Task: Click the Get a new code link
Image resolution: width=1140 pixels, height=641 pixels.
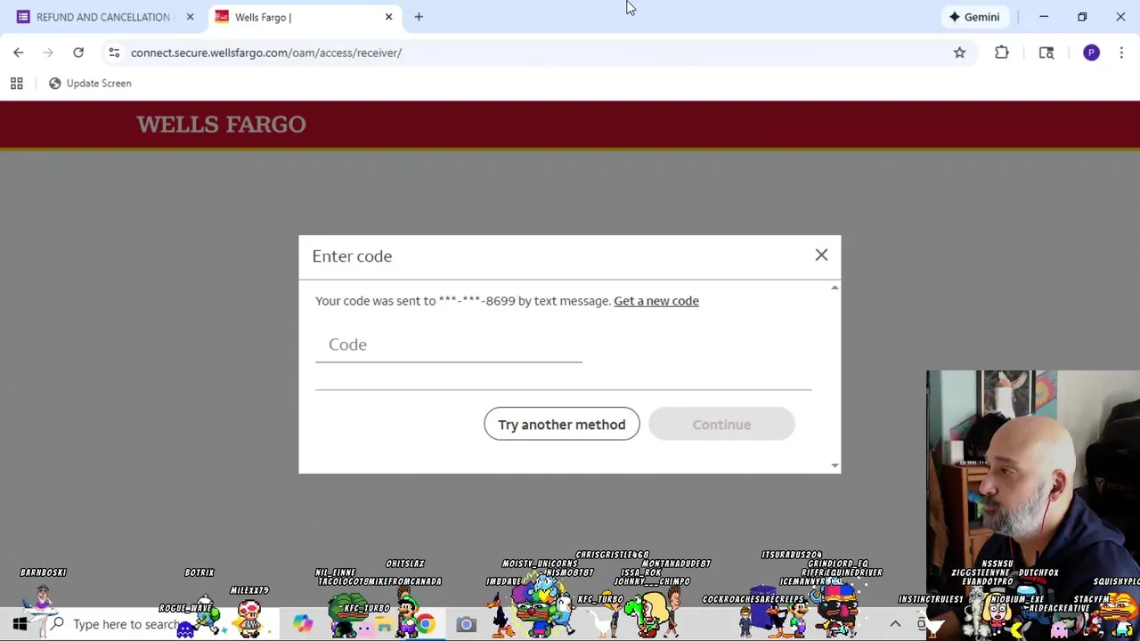Action: click(x=656, y=301)
